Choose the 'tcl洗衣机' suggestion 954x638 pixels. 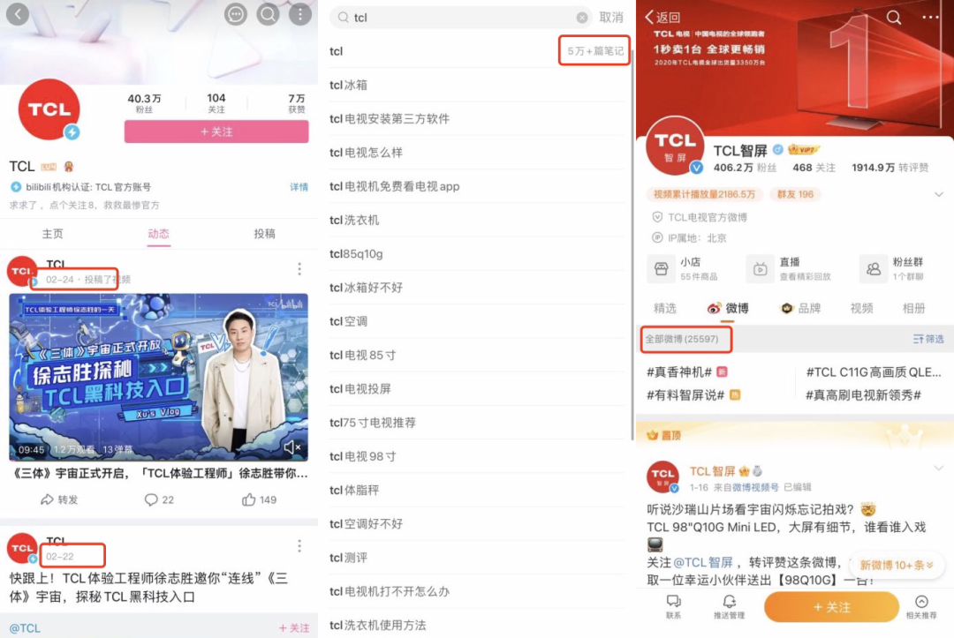pos(479,220)
